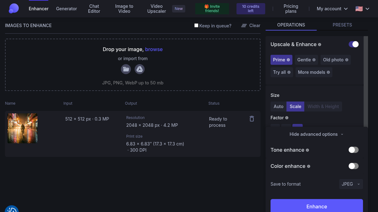378x212 pixels.
Task: Check the Keep in queue checkbox
Action: [x=196, y=25]
